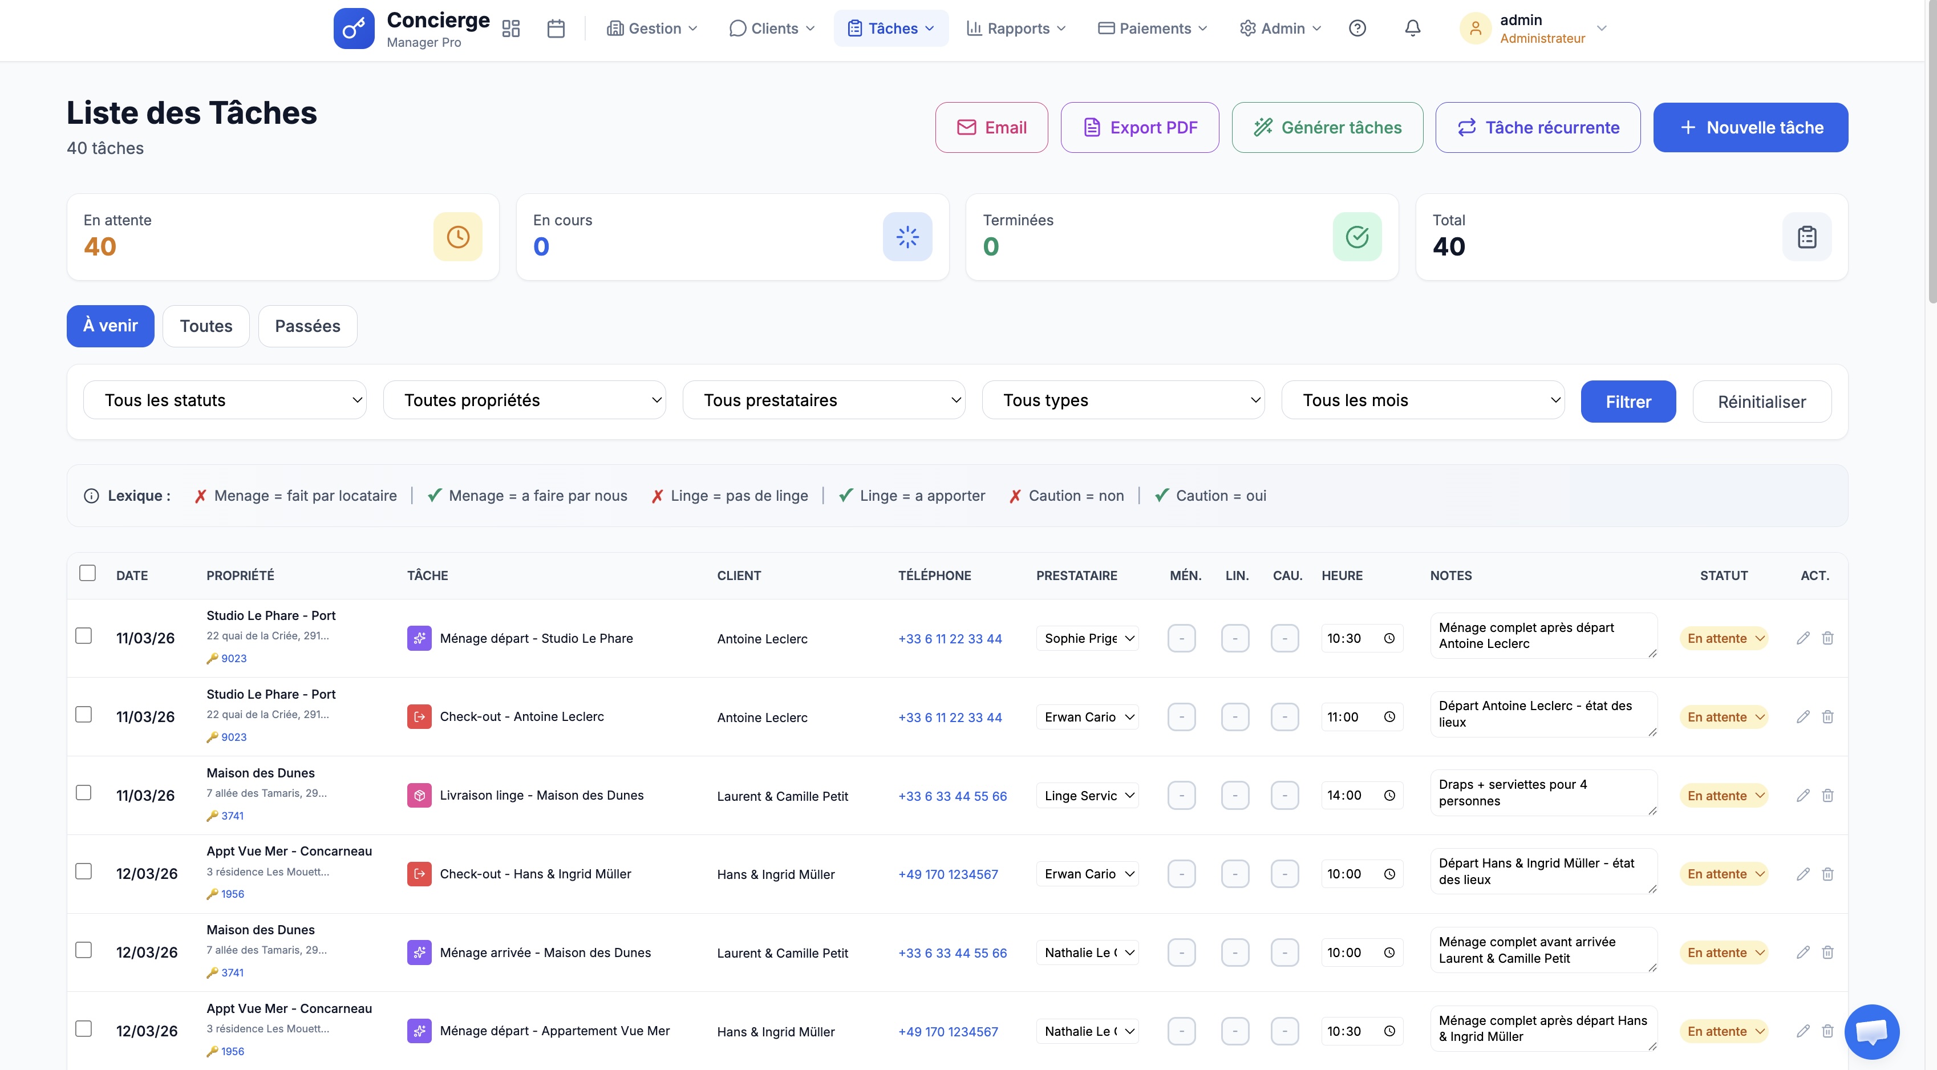Viewport: 1937px width, 1070px height.
Task: Change Sophie Prigent prestataire dropdown
Action: click(x=1087, y=638)
